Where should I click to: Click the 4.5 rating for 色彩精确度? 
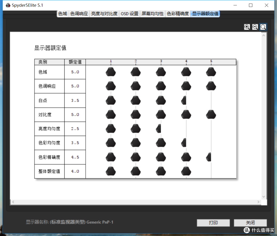(75, 157)
